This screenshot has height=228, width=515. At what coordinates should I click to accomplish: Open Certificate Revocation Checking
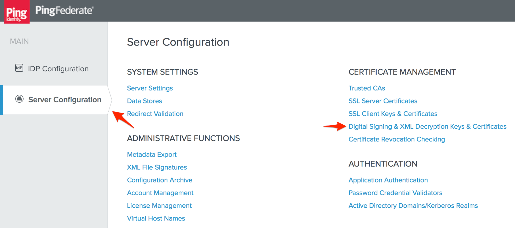point(396,139)
